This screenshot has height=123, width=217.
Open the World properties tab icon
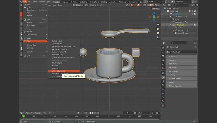[x=163, y=68]
